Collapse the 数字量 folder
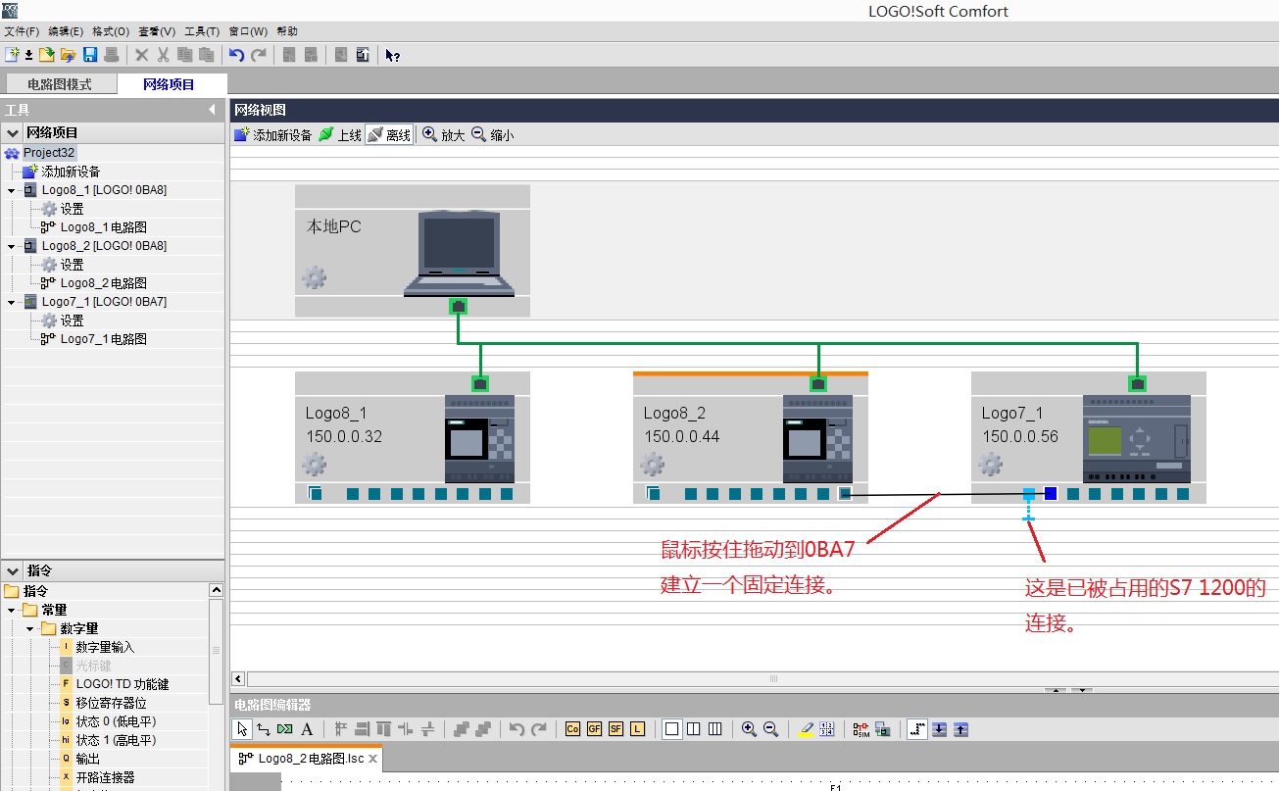This screenshot has height=791, width=1279. coord(30,628)
